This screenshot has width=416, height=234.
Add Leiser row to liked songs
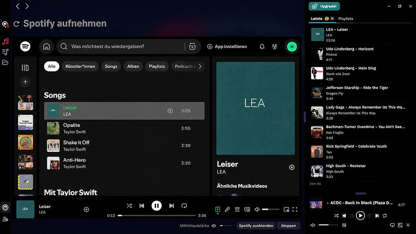170,111
